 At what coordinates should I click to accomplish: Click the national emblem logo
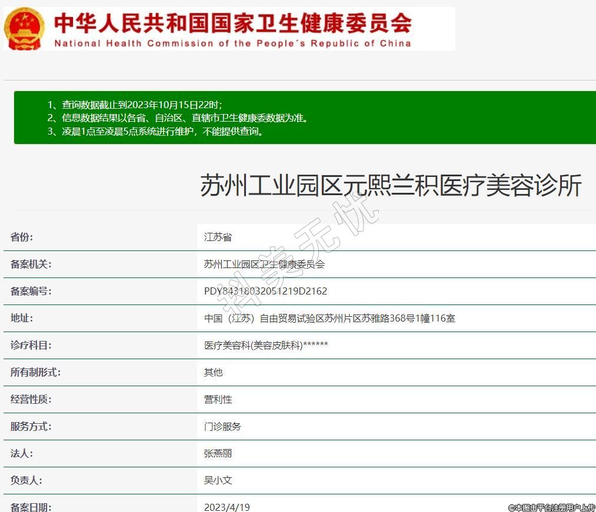tap(24, 29)
